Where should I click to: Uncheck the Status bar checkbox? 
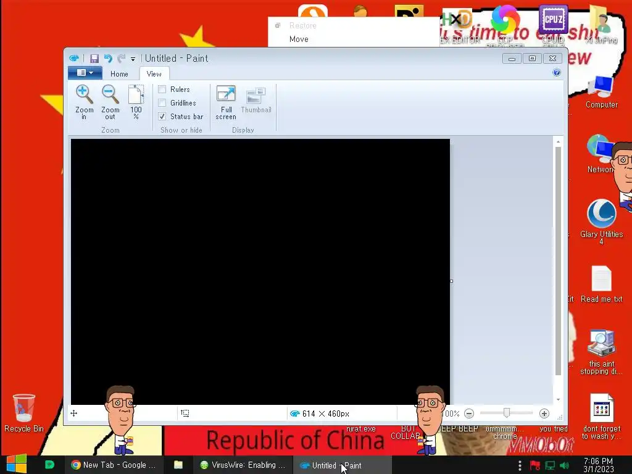162,117
